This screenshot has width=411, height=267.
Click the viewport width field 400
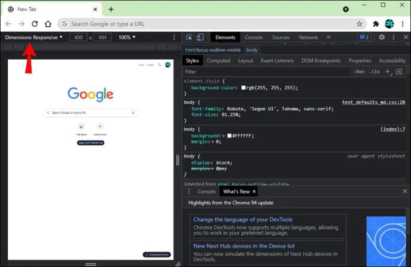tap(79, 37)
